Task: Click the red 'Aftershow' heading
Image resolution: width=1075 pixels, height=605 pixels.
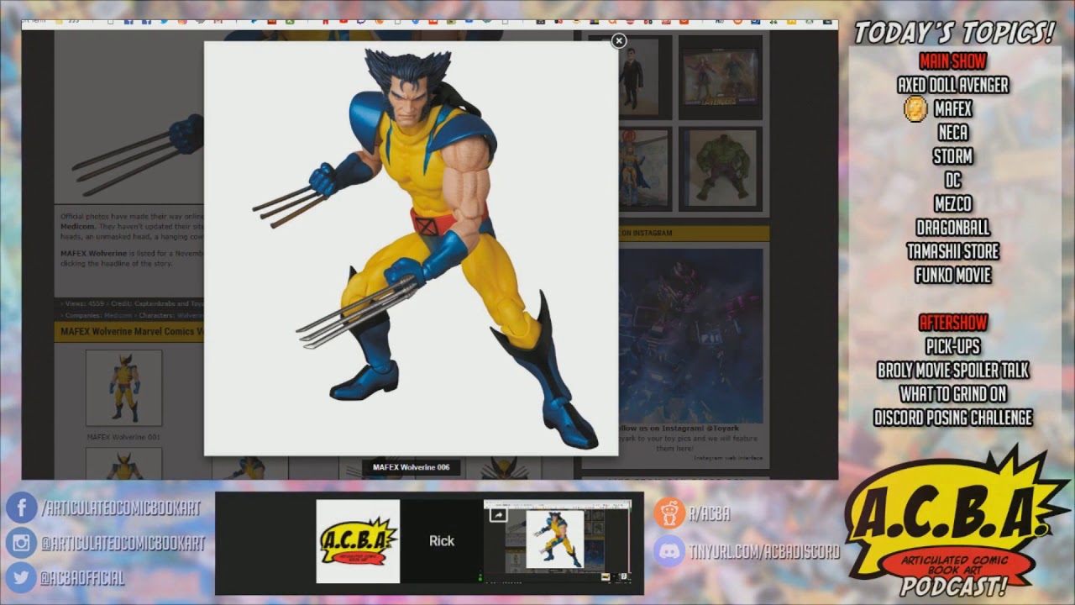Action: point(952,323)
